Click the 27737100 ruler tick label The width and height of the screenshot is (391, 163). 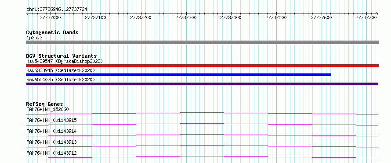[95, 17]
